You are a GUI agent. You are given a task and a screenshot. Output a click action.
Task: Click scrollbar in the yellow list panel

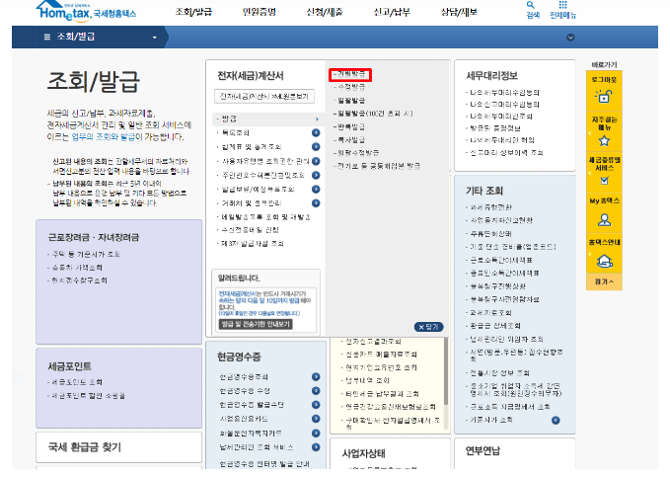(x=446, y=372)
